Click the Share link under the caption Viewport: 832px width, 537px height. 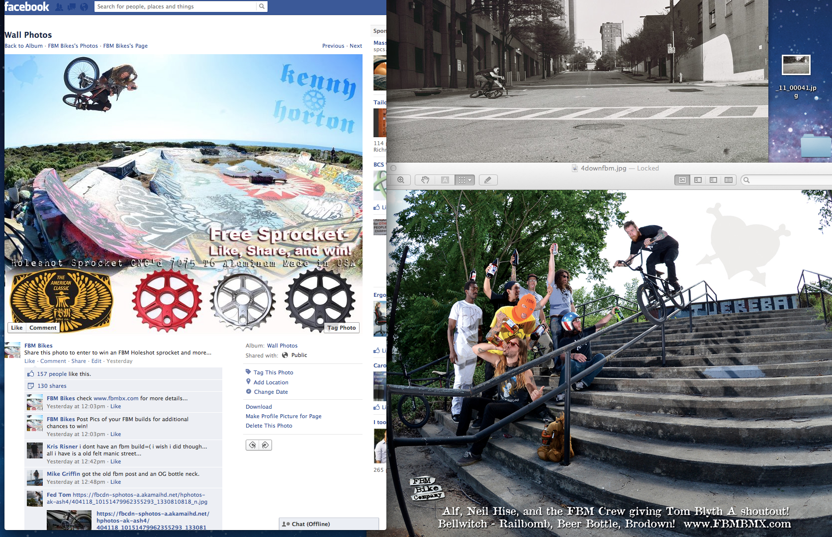(x=79, y=361)
